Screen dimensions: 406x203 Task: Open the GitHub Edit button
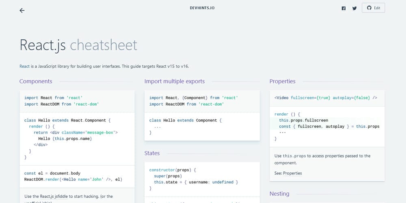click(374, 8)
